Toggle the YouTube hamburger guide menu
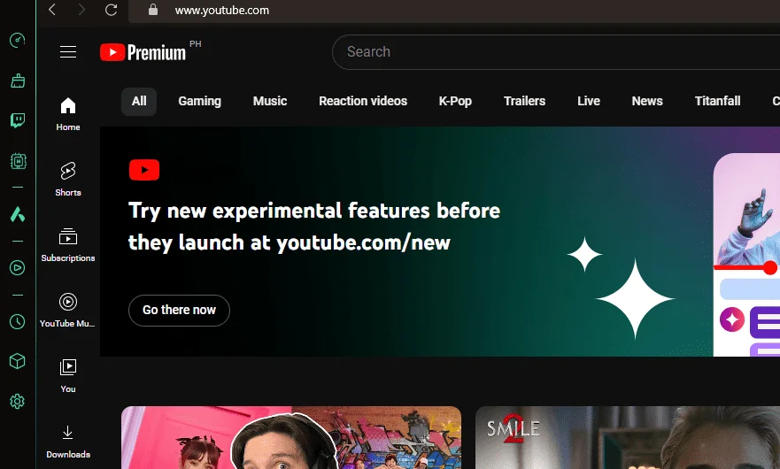This screenshot has width=780, height=469. (68, 51)
